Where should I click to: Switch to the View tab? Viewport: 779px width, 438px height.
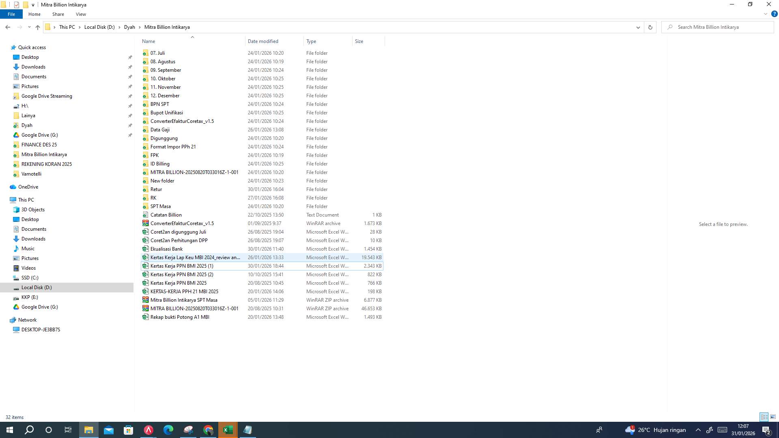(80, 14)
